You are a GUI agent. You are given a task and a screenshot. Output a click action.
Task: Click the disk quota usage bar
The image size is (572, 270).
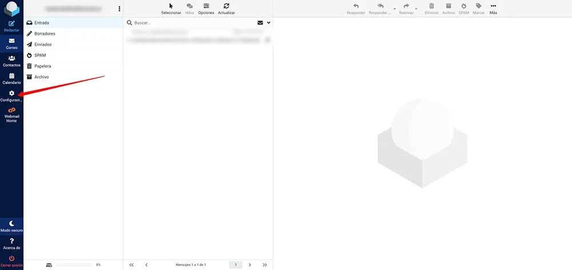pos(74,265)
